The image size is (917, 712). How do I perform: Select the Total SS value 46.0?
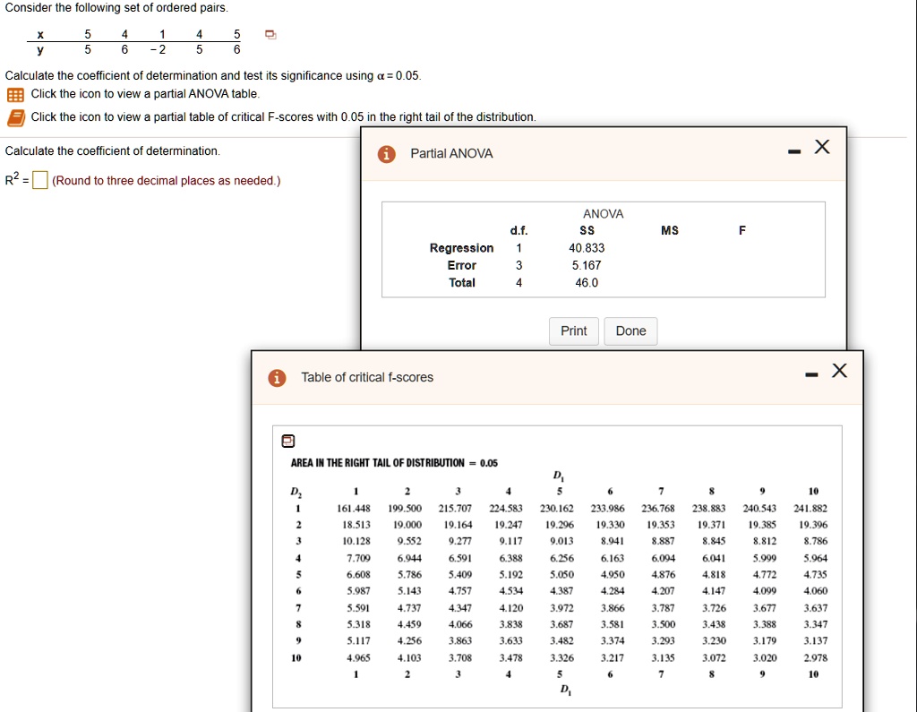[x=587, y=282]
